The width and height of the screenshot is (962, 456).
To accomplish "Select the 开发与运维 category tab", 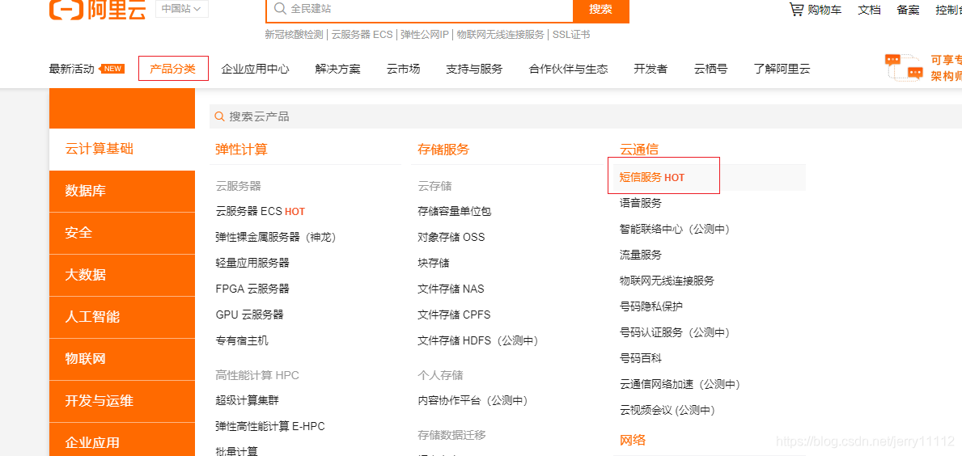I will click(122, 401).
